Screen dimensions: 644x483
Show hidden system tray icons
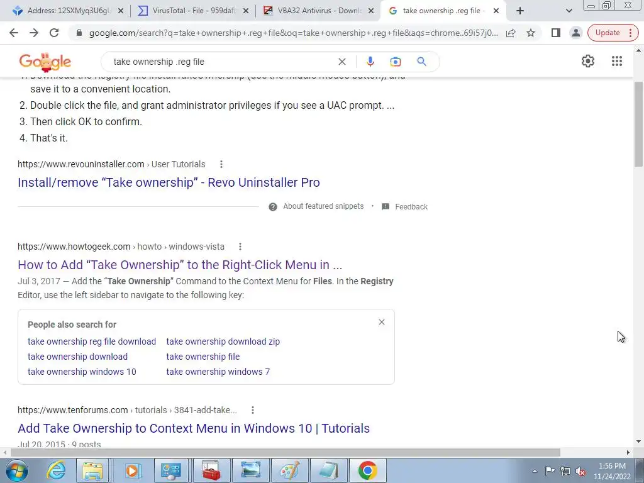(535, 471)
